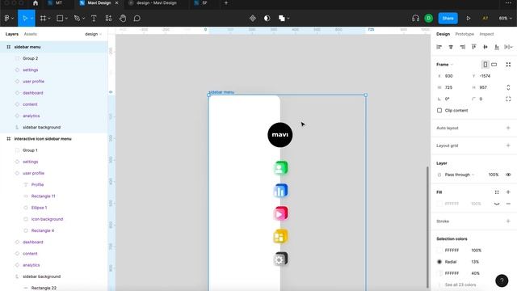Open the Frame type dropdown
Viewport: 517px width, 291px height.
[444, 65]
